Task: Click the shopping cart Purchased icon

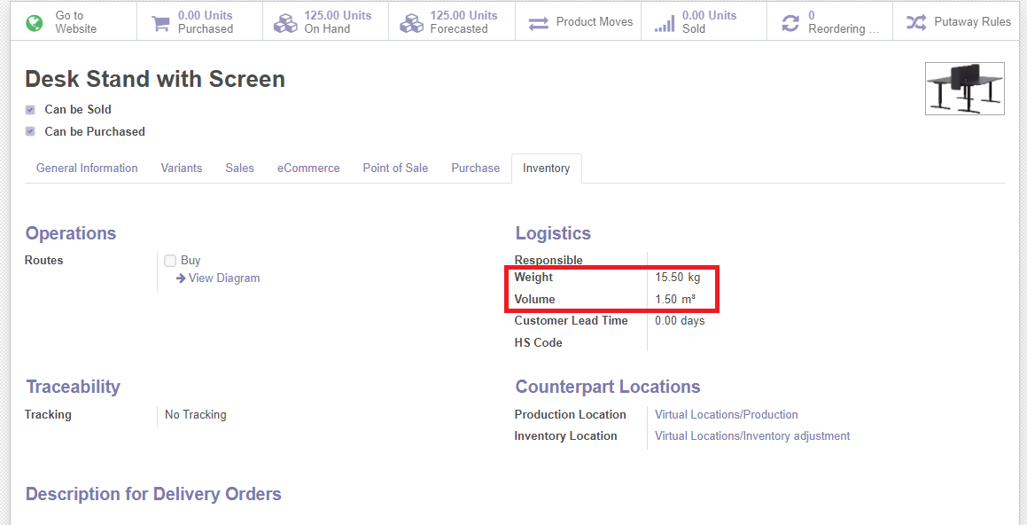Action: [160, 22]
